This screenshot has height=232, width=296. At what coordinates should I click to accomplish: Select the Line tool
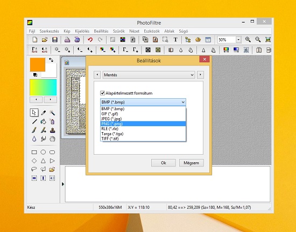point(34,121)
